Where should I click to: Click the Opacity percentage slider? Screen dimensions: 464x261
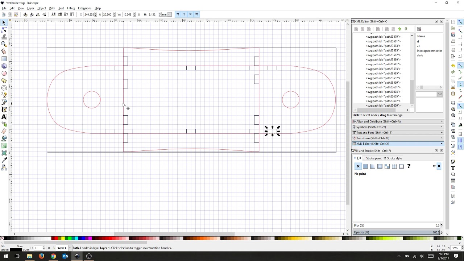point(396,232)
